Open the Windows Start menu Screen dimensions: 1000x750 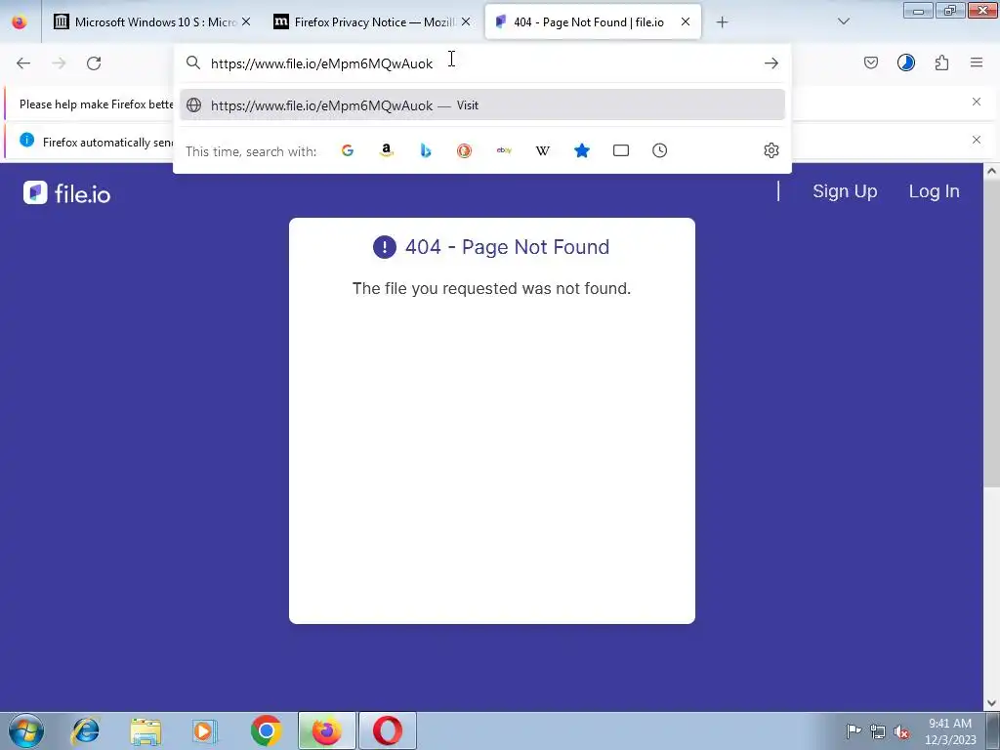point(26,730)
